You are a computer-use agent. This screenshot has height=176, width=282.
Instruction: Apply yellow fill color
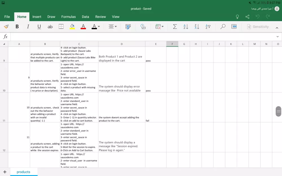coord(72,27)
